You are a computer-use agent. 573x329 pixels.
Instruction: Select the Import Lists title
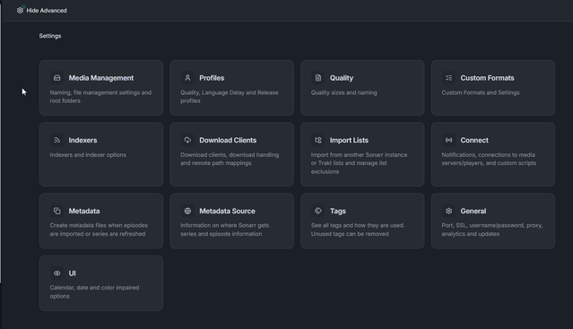pos(349,140)
